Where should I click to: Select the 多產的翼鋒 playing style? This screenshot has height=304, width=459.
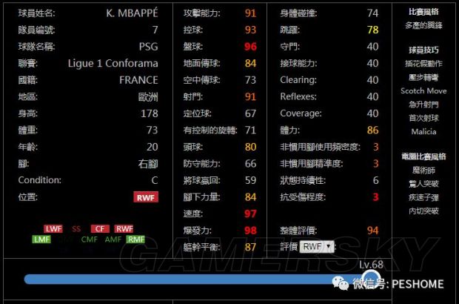click(423, 25)
